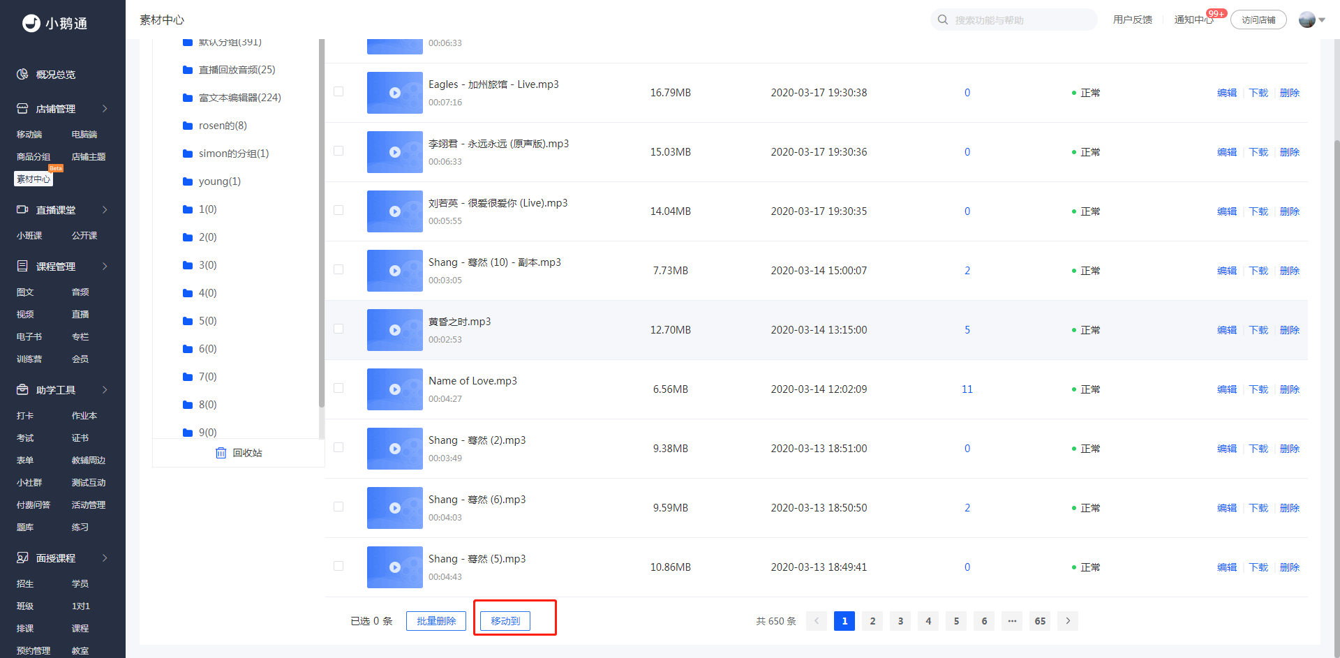
Task: Click the search magnifier icon
Action: pos(943,20)
